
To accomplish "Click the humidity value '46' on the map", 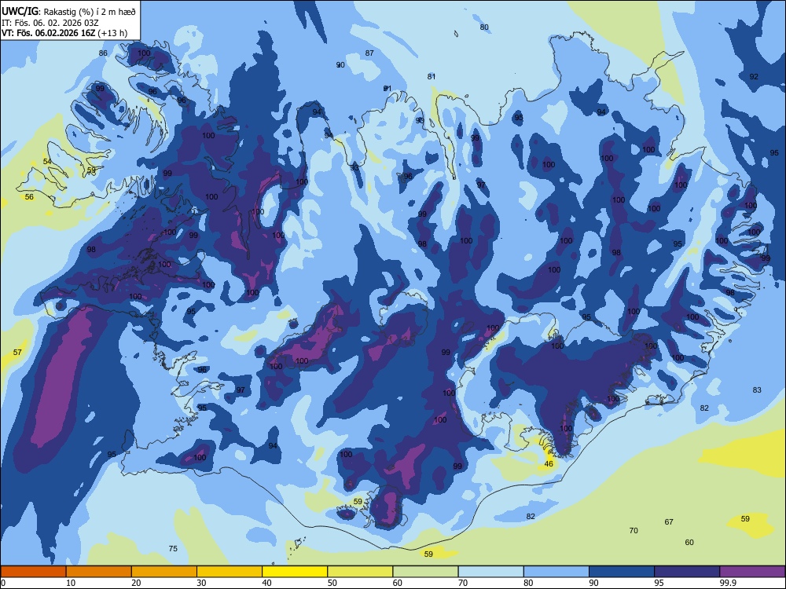I will (549, 464).
